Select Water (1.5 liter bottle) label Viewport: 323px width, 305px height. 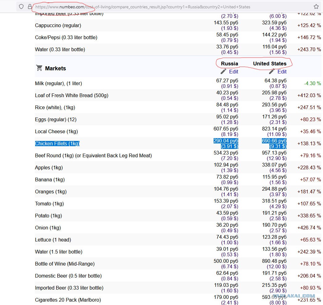click(59, 252)
